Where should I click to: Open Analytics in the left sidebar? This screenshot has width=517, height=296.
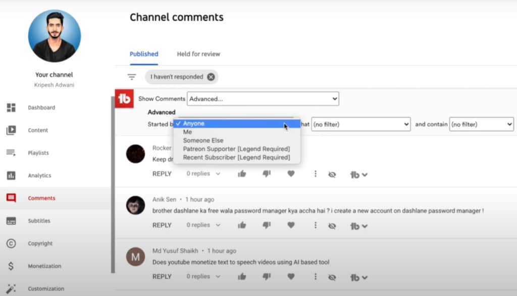tap(39, 176)
